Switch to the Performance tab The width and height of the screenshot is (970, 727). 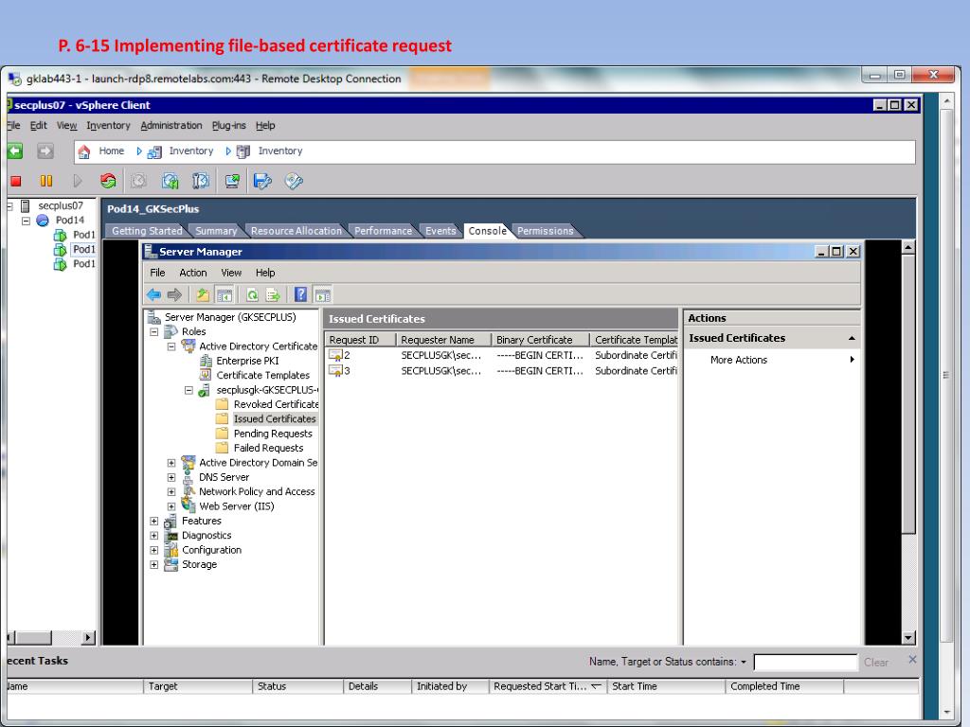point(383,231)
